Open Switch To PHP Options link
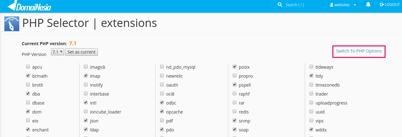 click(359, 51)
